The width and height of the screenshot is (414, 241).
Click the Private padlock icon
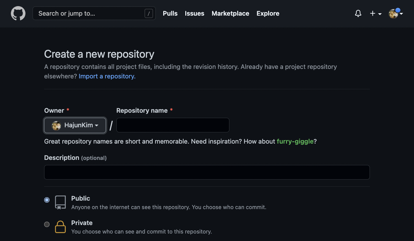click(x=60, y=227)
